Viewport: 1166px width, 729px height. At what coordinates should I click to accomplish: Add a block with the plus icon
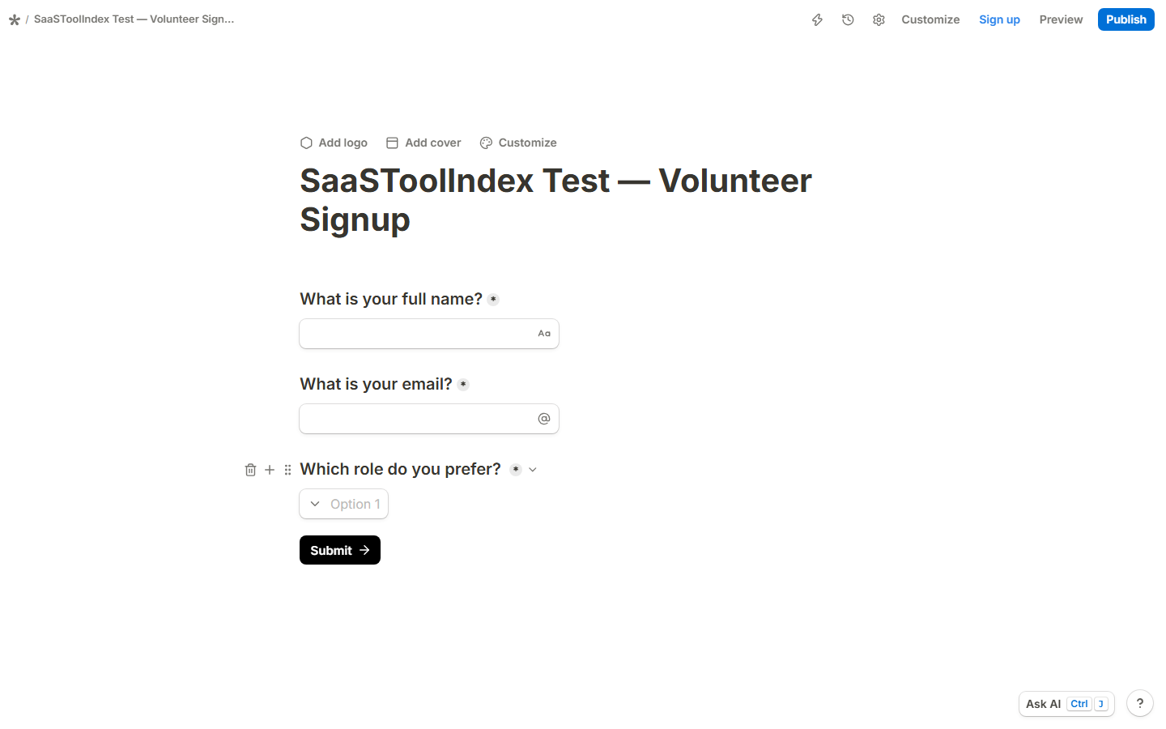(x=270, y=470)
